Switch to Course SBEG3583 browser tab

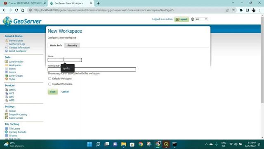click(x=25, y=3)
